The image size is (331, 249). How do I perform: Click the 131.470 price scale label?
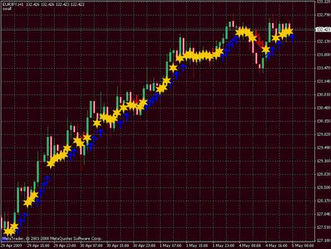click(x=324, y=68)
